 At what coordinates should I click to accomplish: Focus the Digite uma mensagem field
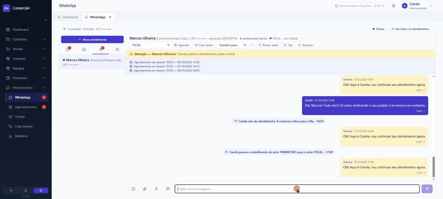coord(297,189)
